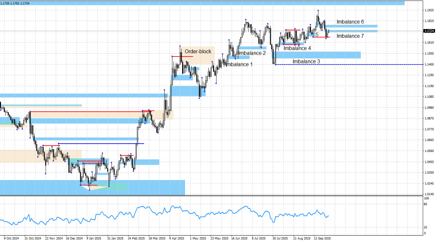Select the Imbalance 1 label
The image size is (436, 242).
coord(239,64)
